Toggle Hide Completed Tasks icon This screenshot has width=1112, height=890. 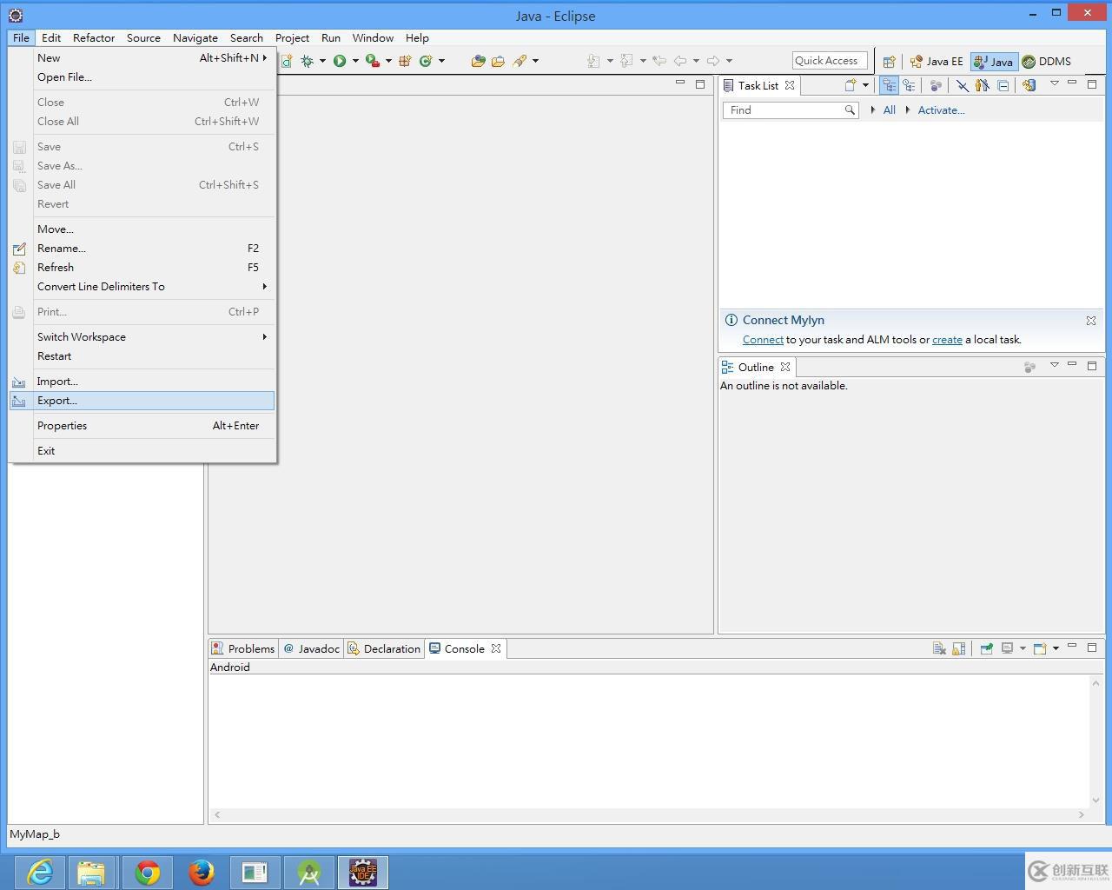(x=963, y=85)
